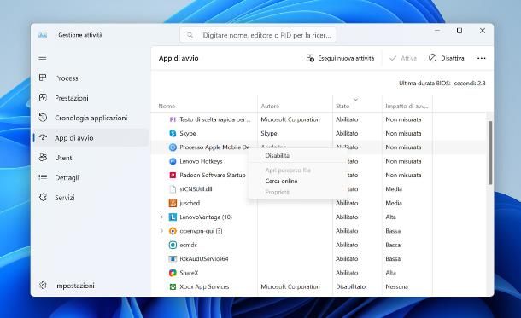
Task: Click the ecmds icon
Action: tap(173, 245)
